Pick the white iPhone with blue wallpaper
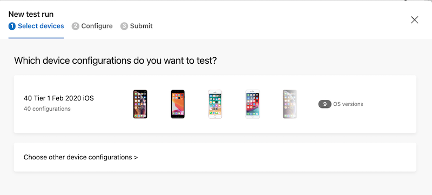The width and height of the screenshot is (432, 195). (x=253, y=104)
